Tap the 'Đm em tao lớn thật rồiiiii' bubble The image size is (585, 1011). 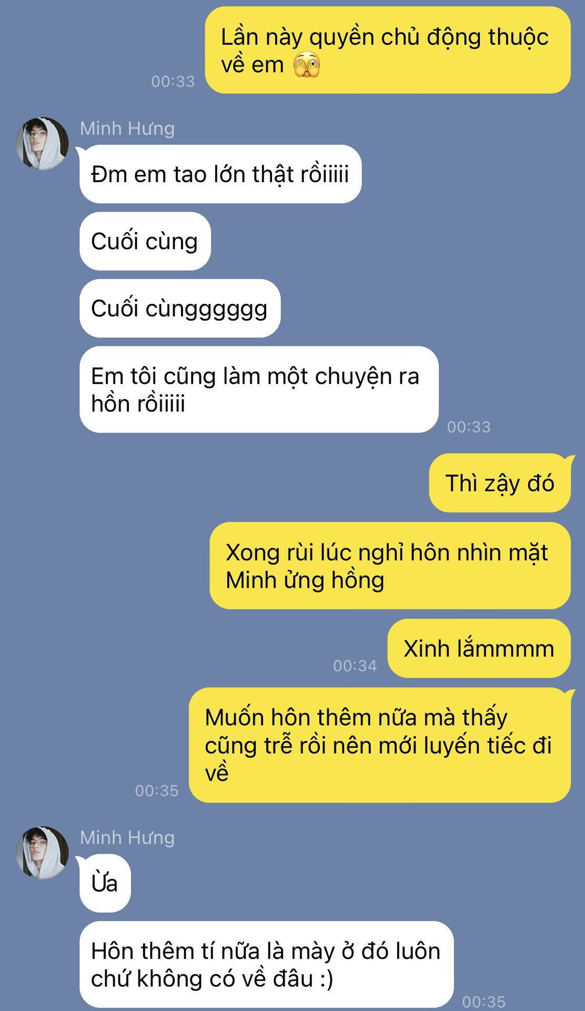click(220, 174)
